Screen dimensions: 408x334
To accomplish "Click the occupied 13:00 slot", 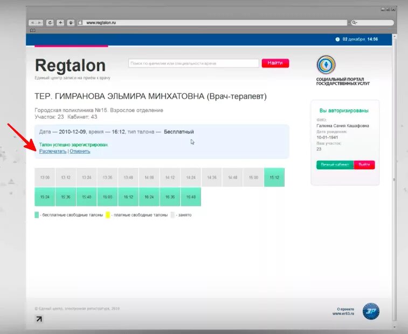I will click(x=45, y=178).
